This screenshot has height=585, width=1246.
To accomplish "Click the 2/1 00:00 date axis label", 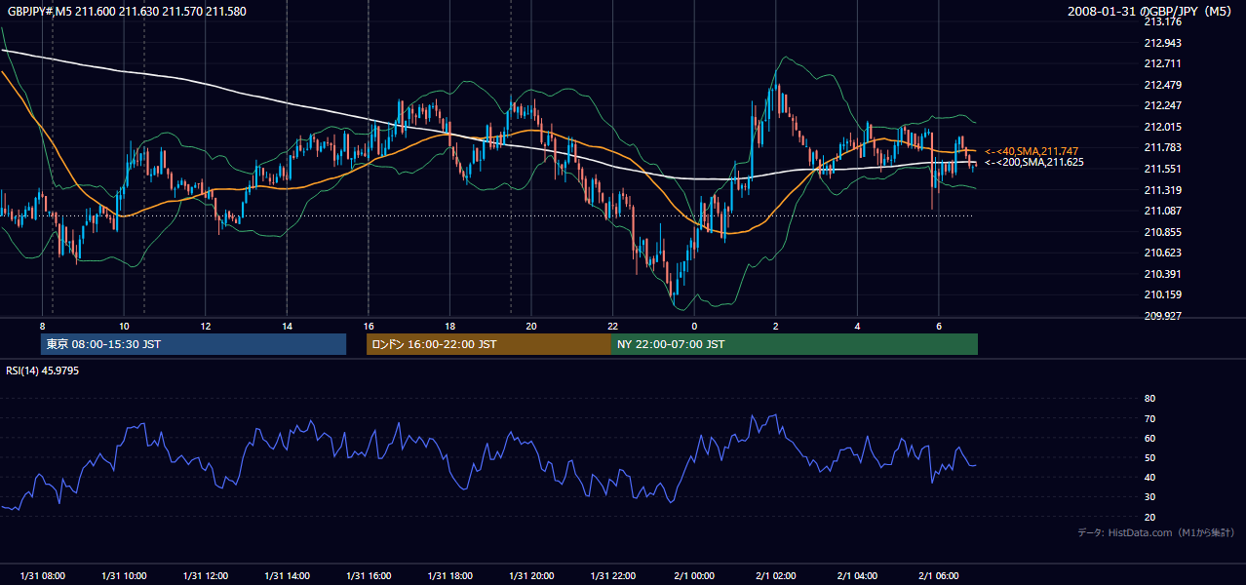I will 694,576.
